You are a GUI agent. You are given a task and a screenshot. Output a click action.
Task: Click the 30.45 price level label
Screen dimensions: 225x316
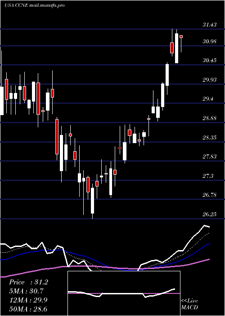(x=210, y=60)
